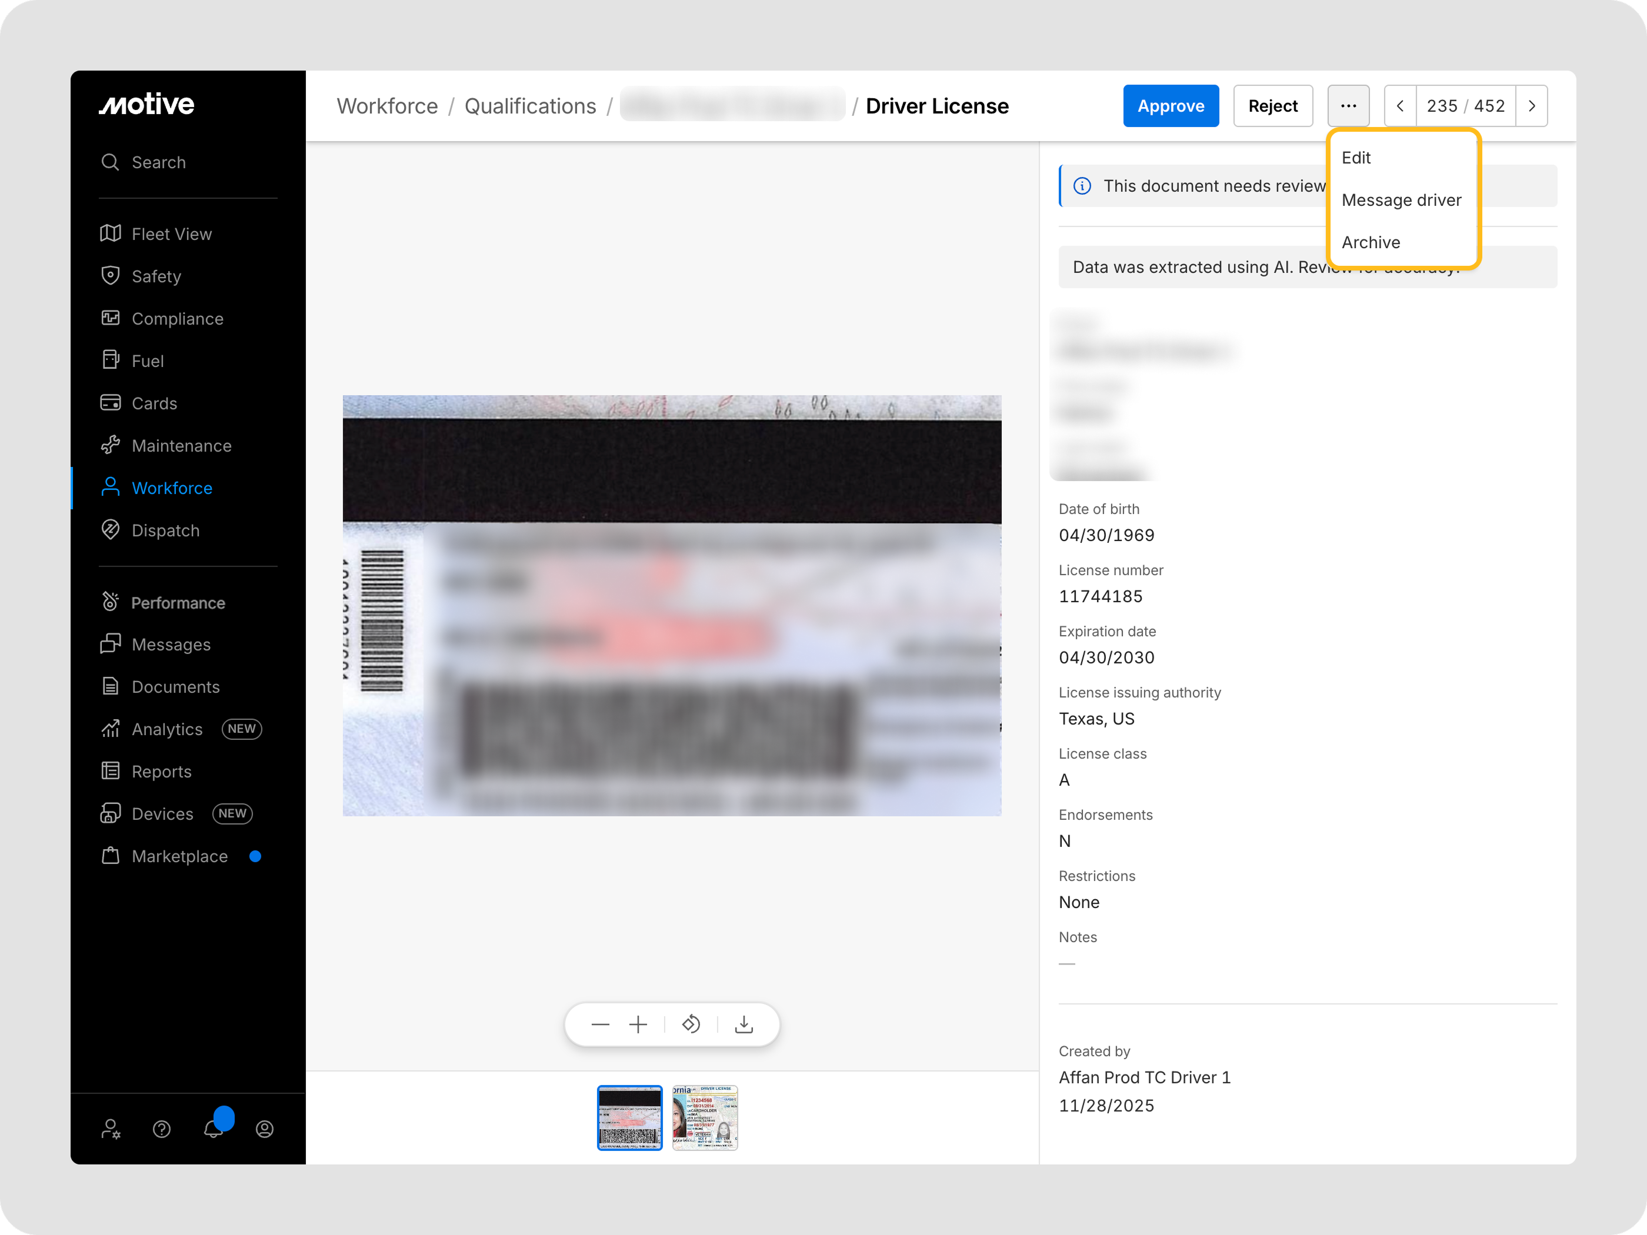Open user profile icon
This screenshot has width=1647, height=1235.
tap(264, 1129)
